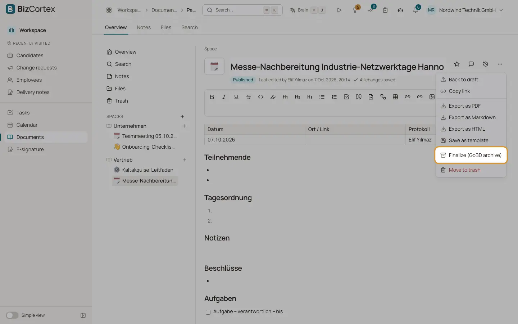Image resolution: width=518 pixels, height=324 pixels.
Task: Click the play icon in the top bar
Action: pyautogui.click(x=339, y=10)
